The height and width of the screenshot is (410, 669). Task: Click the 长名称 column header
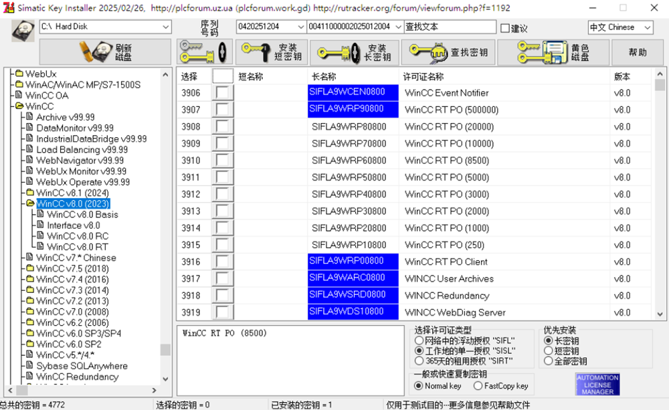click(324, 76)
